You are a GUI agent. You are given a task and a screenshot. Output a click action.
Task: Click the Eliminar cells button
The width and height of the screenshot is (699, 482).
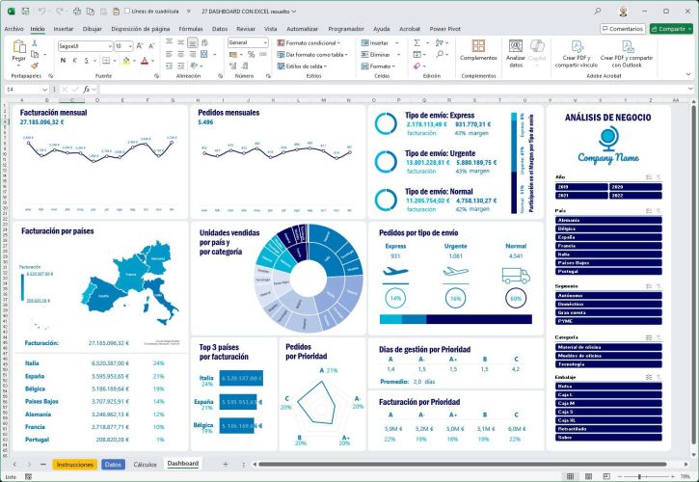380,54
